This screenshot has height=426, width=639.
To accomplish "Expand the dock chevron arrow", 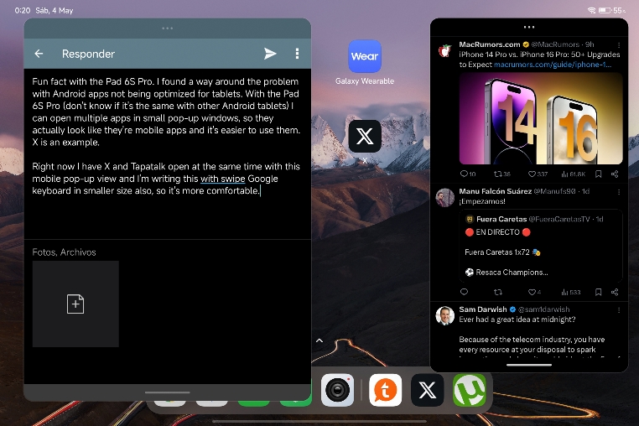I will [x=319, y=340].
